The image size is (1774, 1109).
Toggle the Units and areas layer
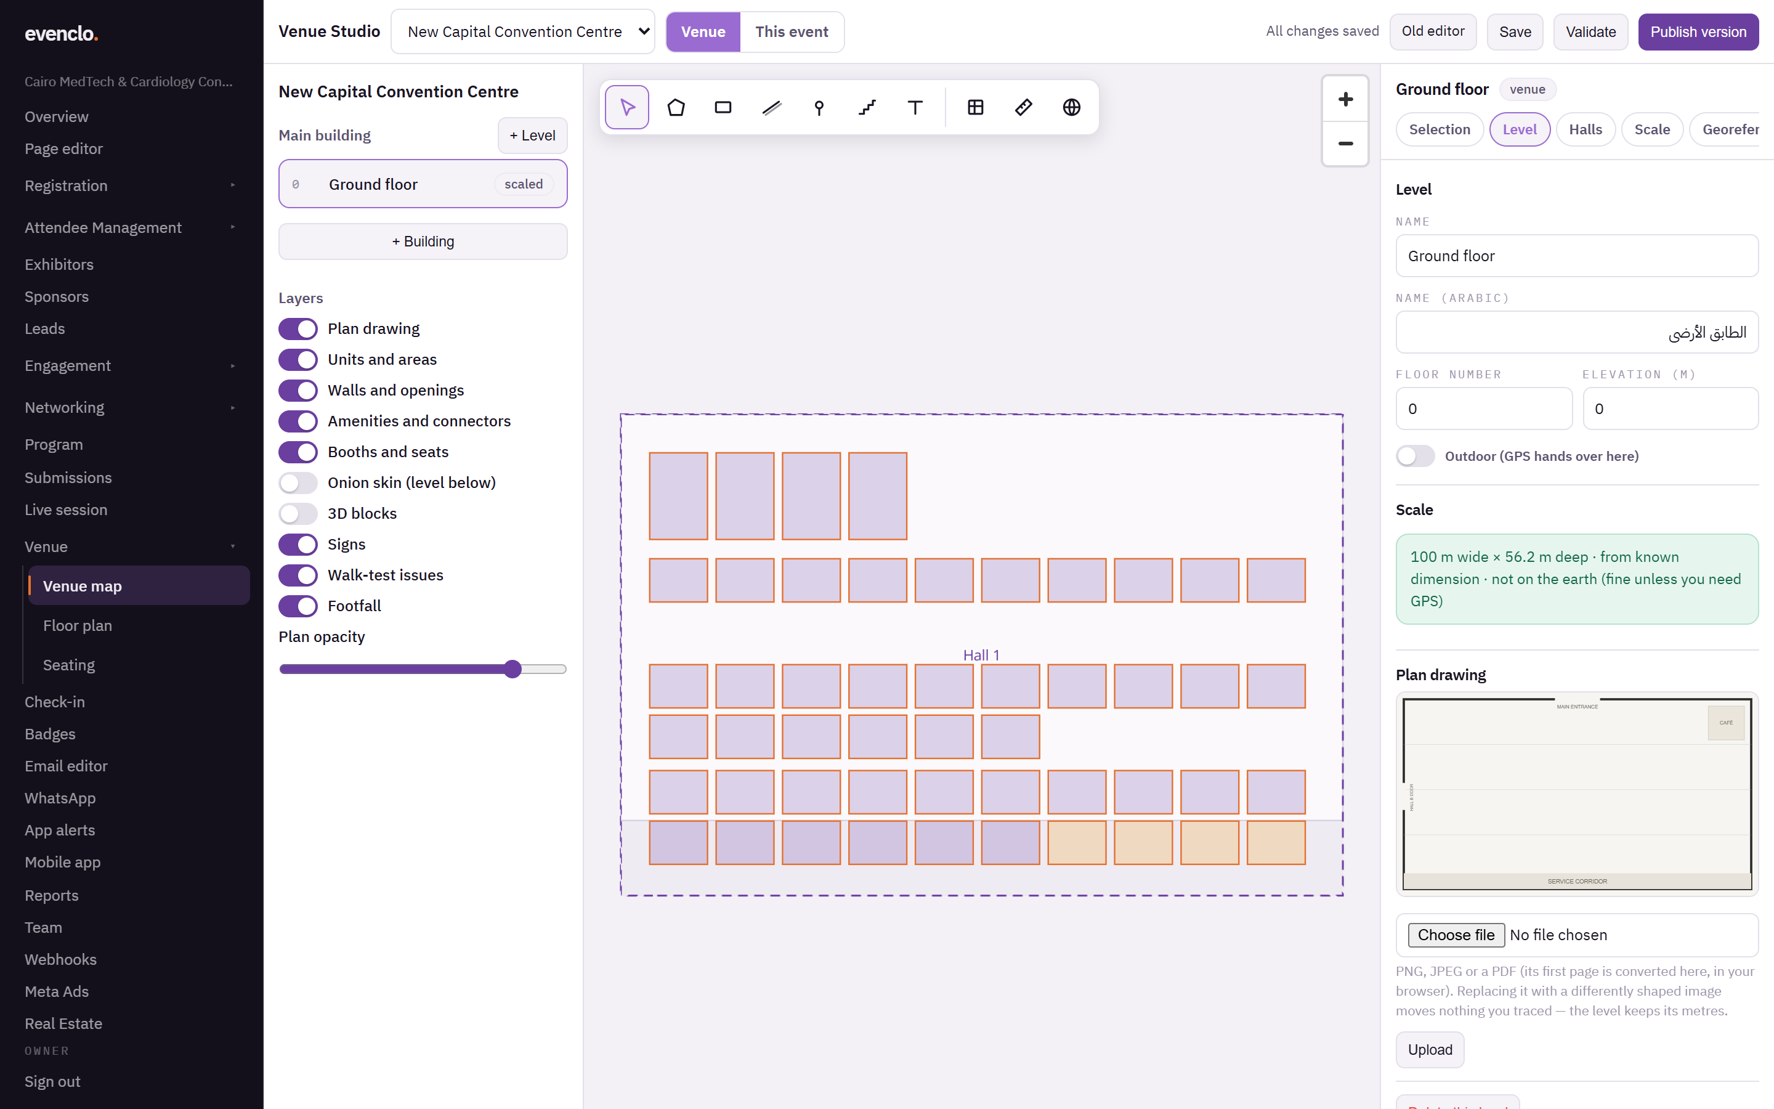[x=298, y=359]
